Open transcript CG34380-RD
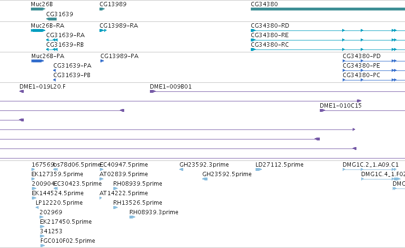This screenshot has width=405, height=248. click(270, 26)
